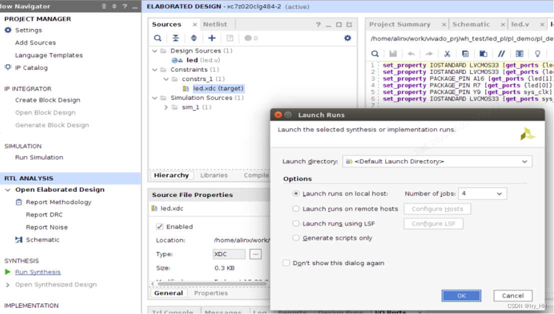Click Create Block Design
The width and height of the screenshot is (554, 314).
pos(47,100)
